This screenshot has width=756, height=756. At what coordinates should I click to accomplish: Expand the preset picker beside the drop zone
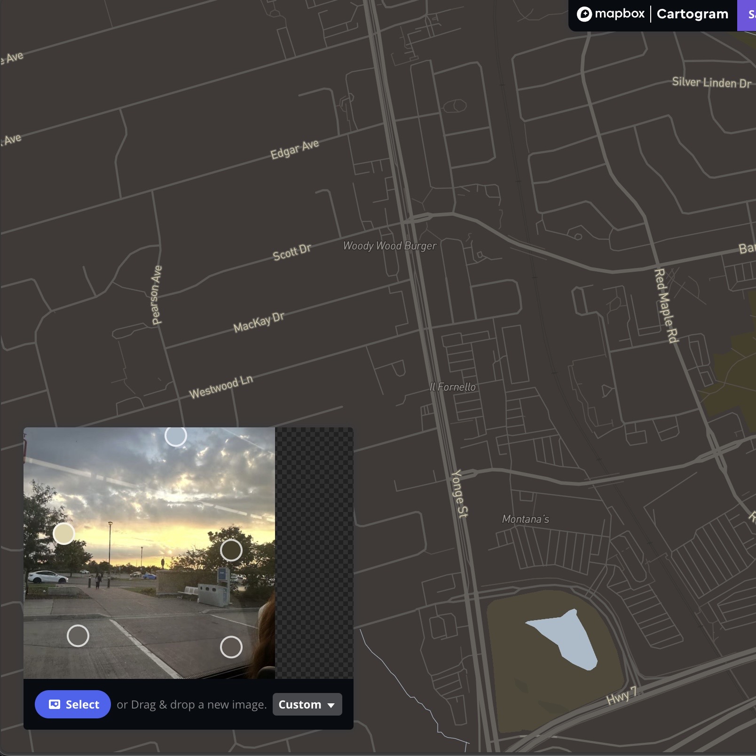click(307, 704)
